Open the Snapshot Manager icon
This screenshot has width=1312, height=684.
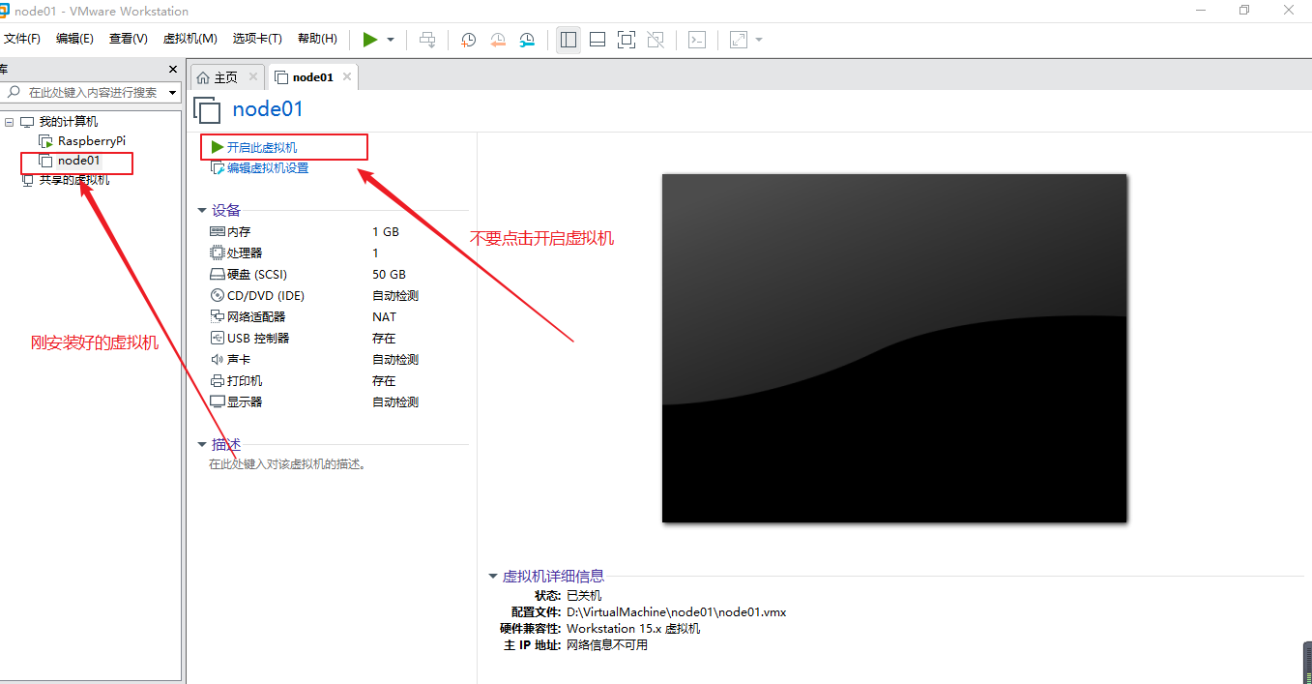tap(527, 40)
